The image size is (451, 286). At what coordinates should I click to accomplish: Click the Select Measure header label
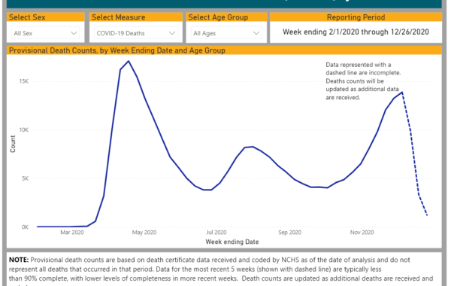click(118, 17)
